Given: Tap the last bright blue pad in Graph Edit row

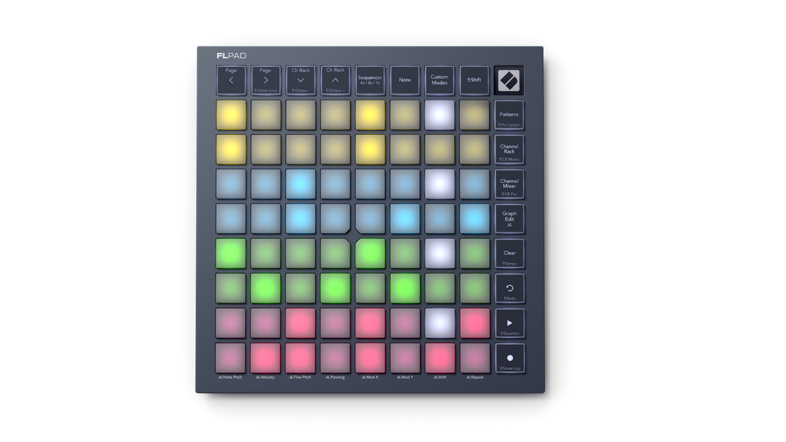Looking at the screenshot, I should 474,219.
